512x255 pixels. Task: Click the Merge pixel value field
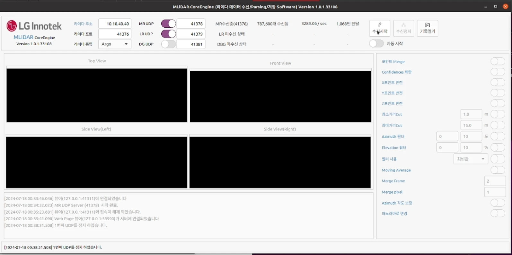(495, 192)
